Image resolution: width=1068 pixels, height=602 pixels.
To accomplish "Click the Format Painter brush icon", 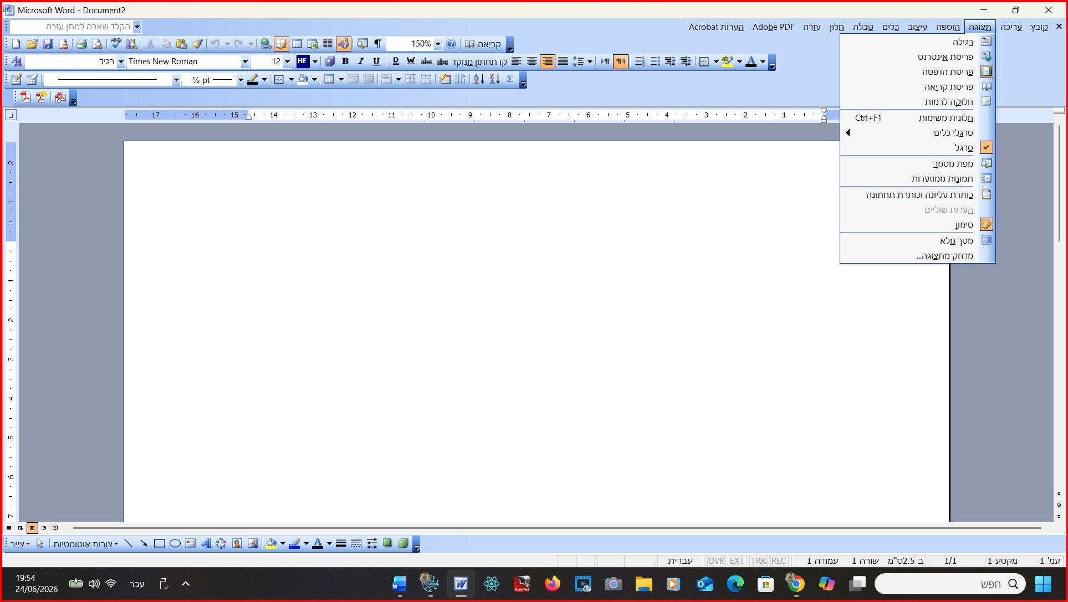I will (x=197, y=44).
